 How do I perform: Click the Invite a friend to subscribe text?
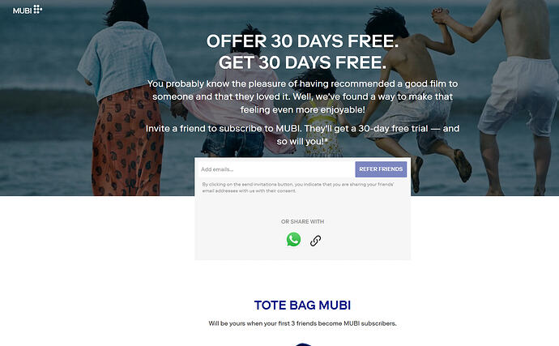[x=302, y=135]
